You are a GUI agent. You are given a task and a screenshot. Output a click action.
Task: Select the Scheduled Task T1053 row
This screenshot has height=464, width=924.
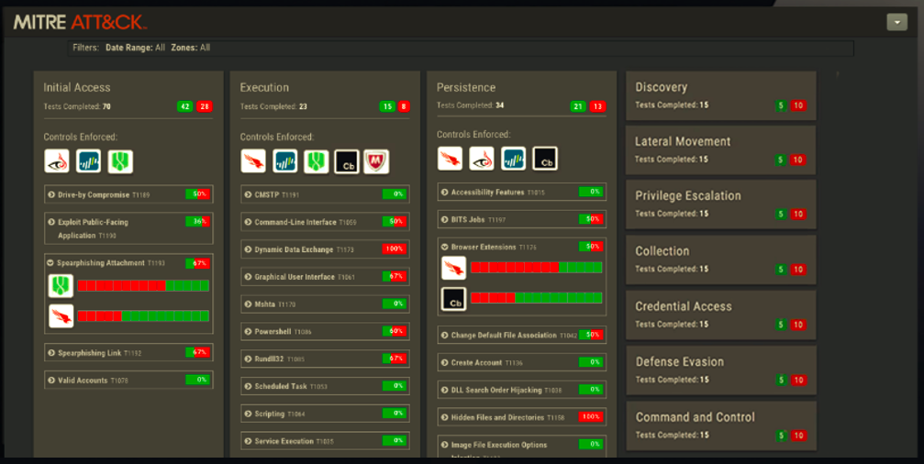coord(326,386)
